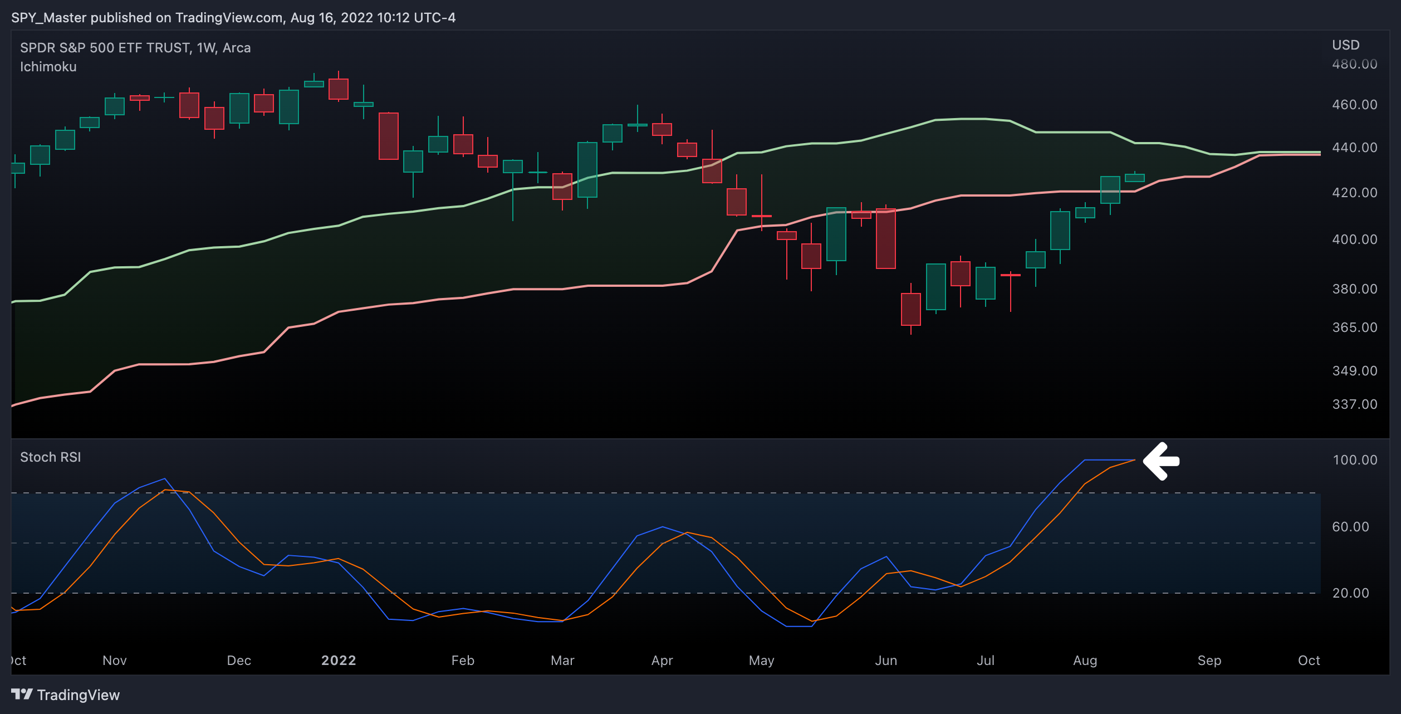Viewport: 1401px width, 714px height.
Task: Click the 460.00 price axis label
Action: click(1355, 105)
